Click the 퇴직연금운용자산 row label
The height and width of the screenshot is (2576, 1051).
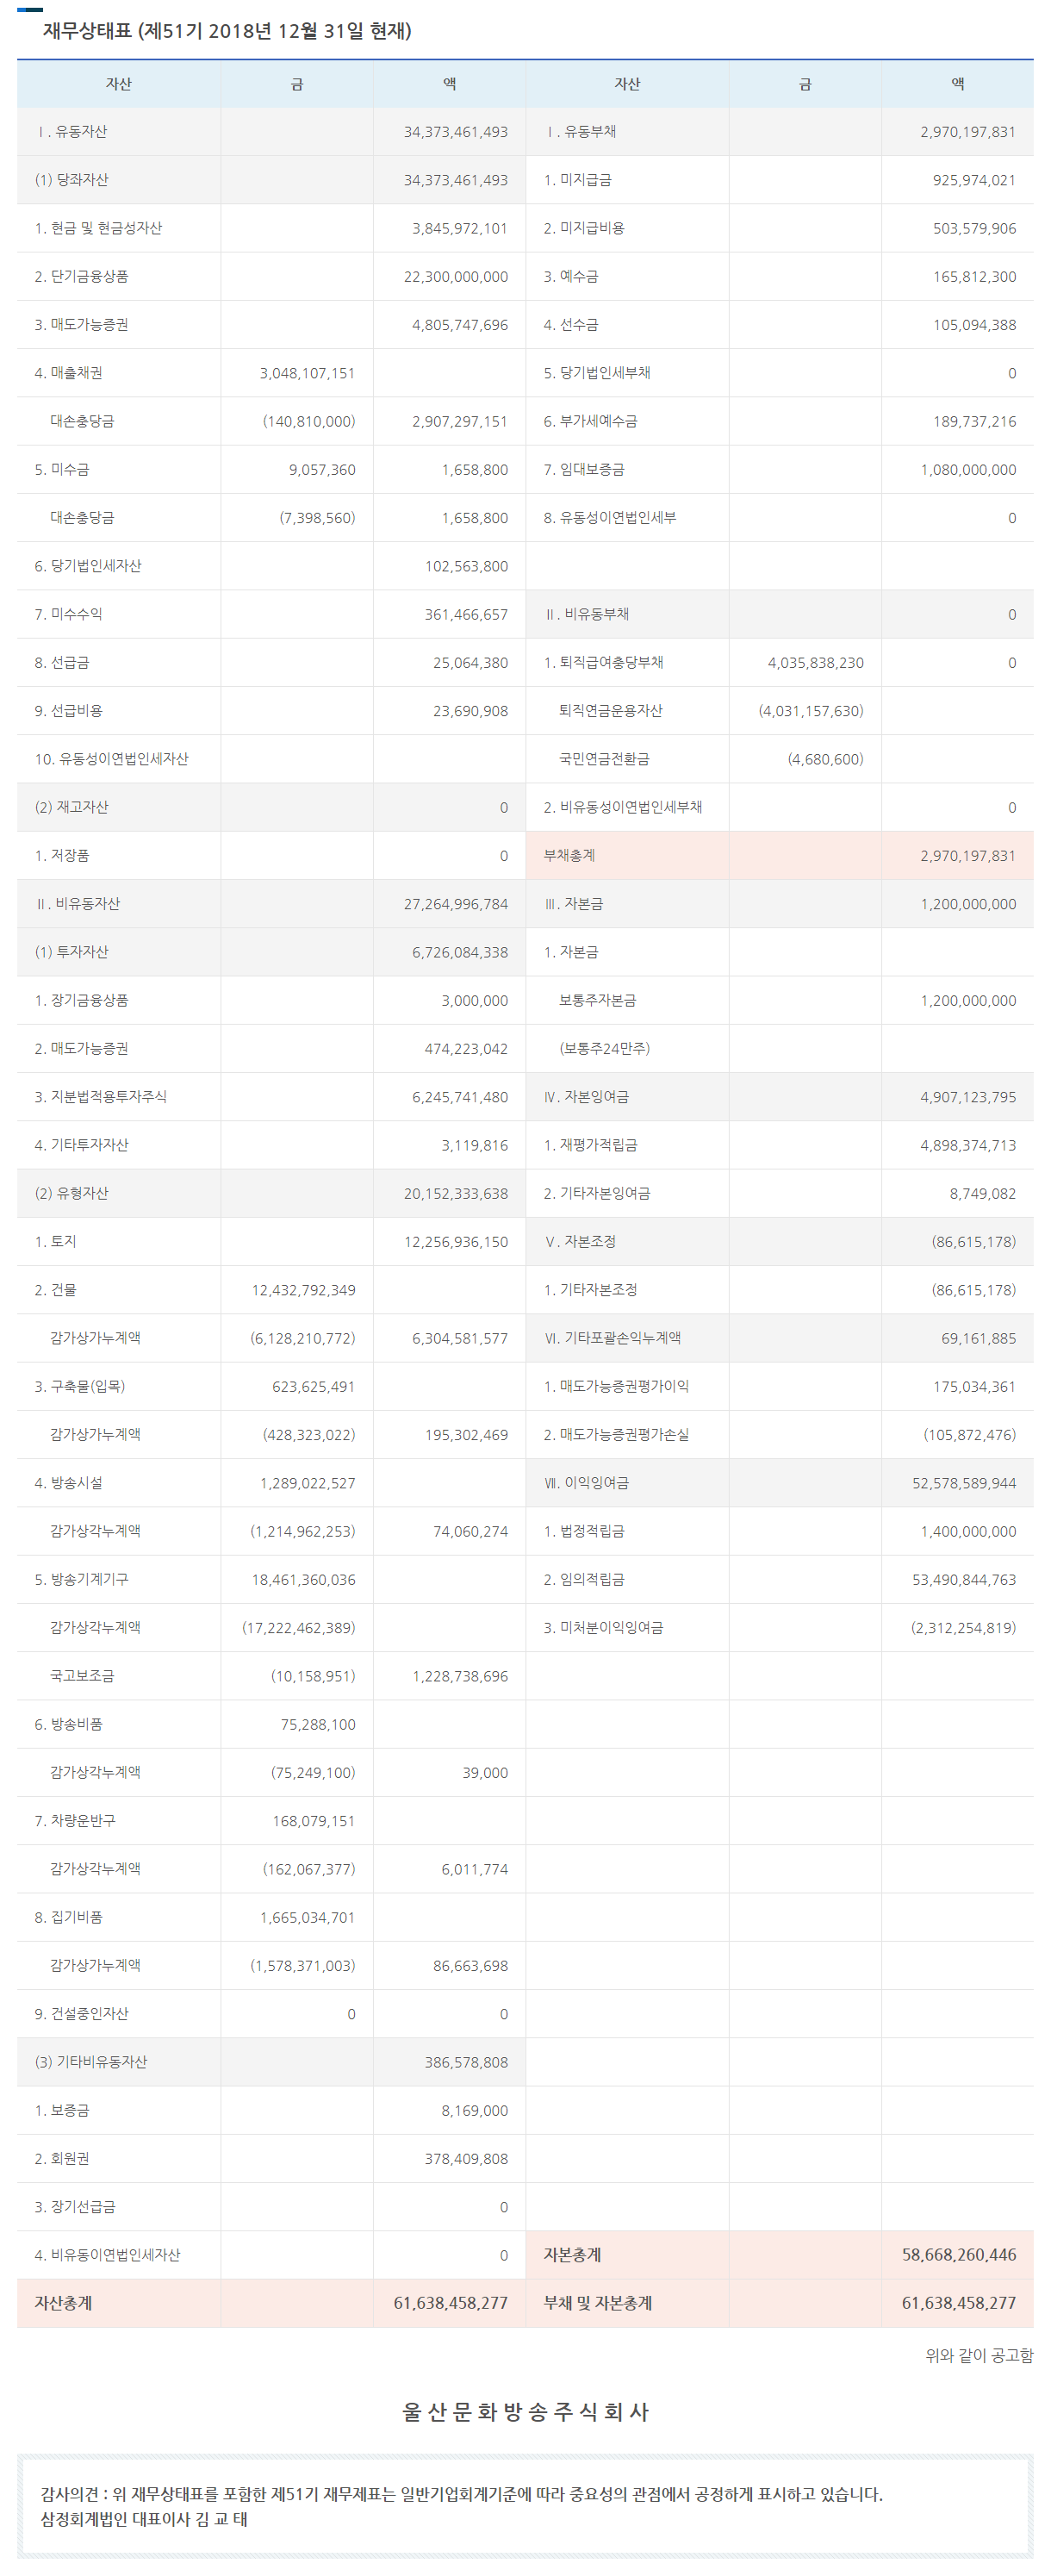point(610,711)
